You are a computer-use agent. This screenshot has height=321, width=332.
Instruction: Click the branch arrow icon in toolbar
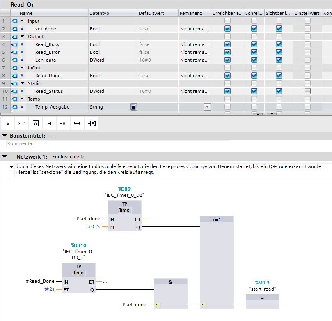point(77,123)
